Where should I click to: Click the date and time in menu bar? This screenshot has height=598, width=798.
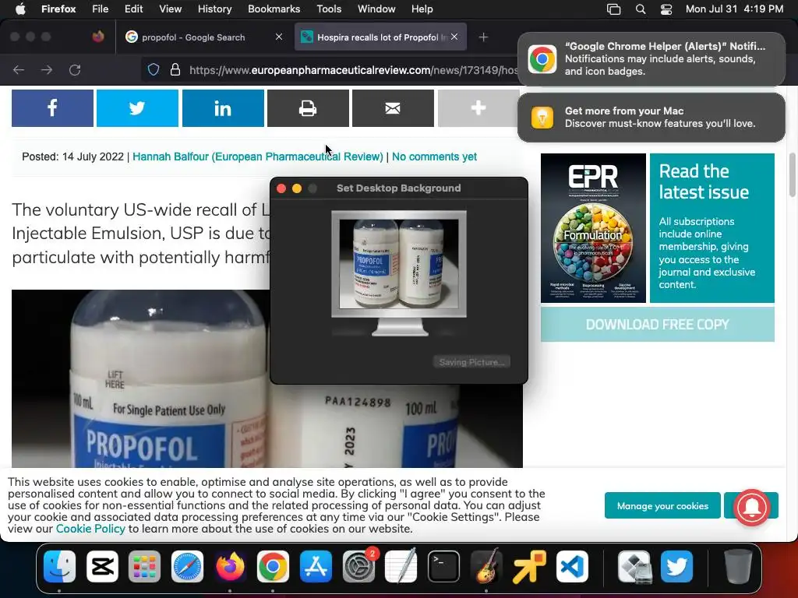pos(734,9)
